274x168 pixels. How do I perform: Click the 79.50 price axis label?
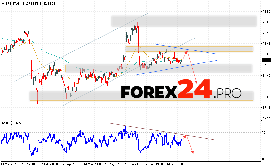tap(267, 12)
